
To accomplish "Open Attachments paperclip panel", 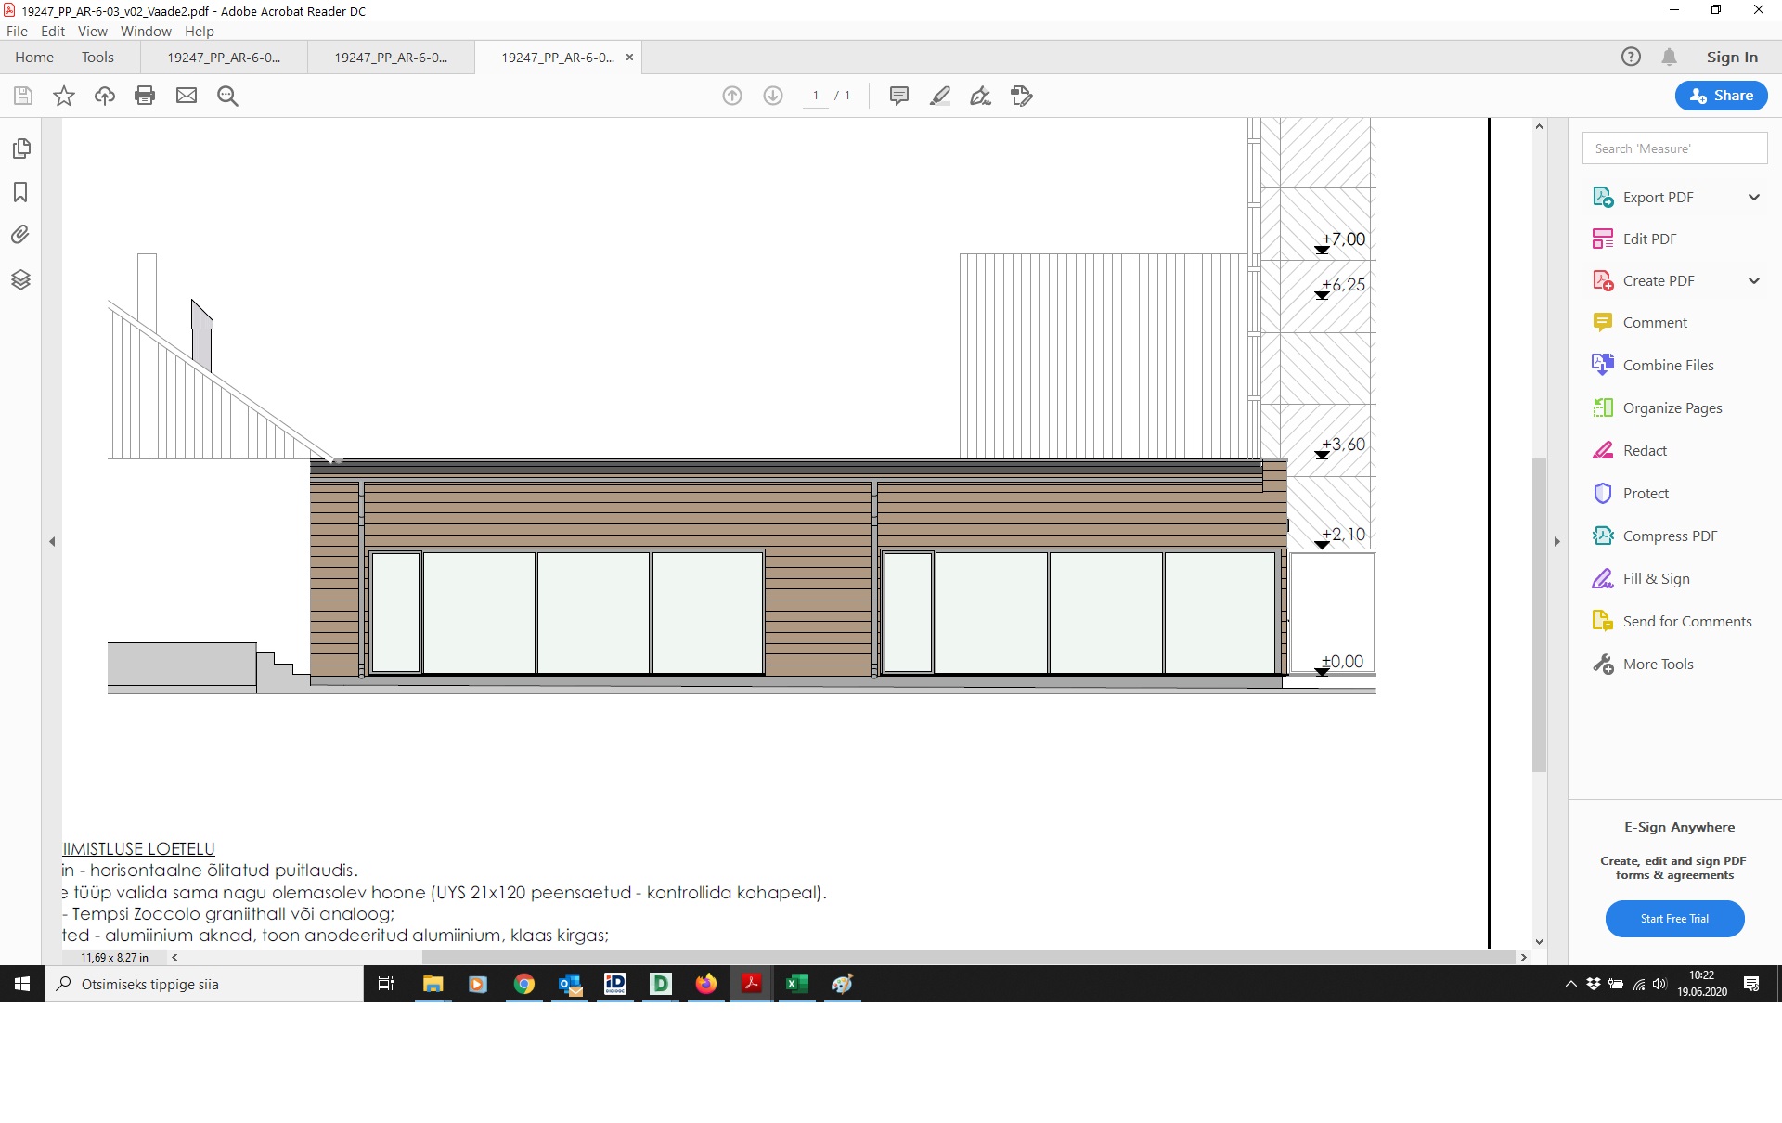I will click(x=20, y=235).
